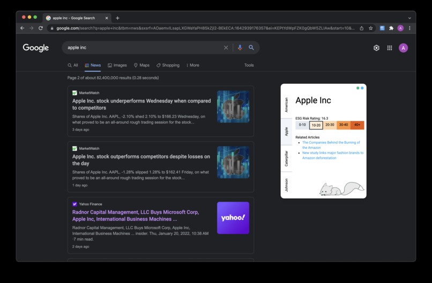Open The Companies Behind the Burning link
The image size is (432, 283).
point(331,145)
